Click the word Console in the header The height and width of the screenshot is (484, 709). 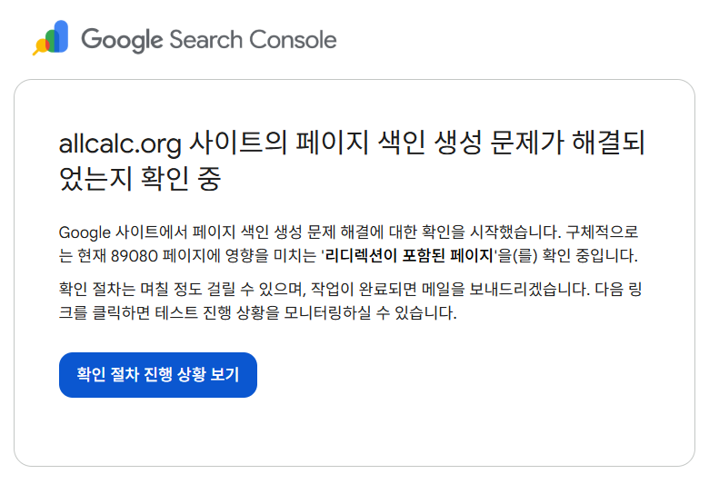[290, 40]
